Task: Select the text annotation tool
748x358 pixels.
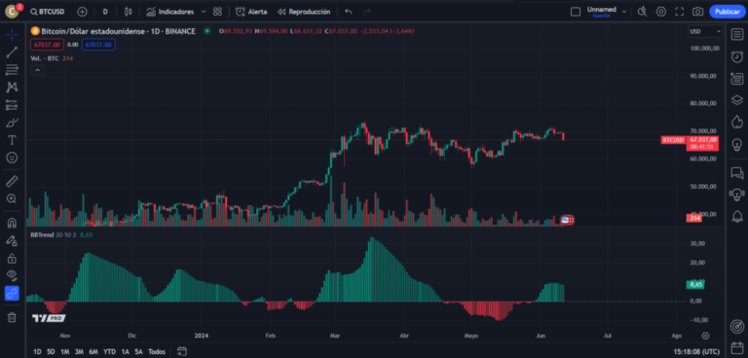Action: pyautogui.click(x=12, y=140)
